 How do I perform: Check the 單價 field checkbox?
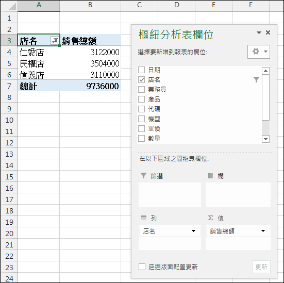[141, 129]
